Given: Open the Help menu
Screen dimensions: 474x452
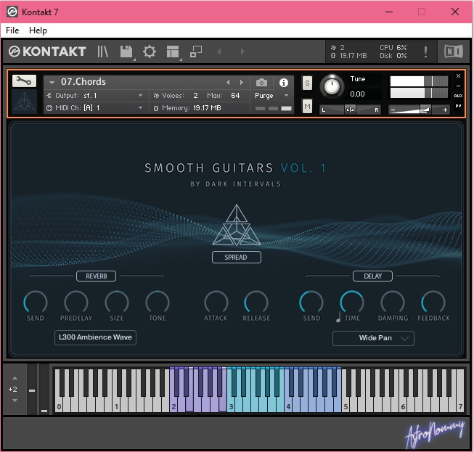Looking at the screenshot, I should point(38,30).
